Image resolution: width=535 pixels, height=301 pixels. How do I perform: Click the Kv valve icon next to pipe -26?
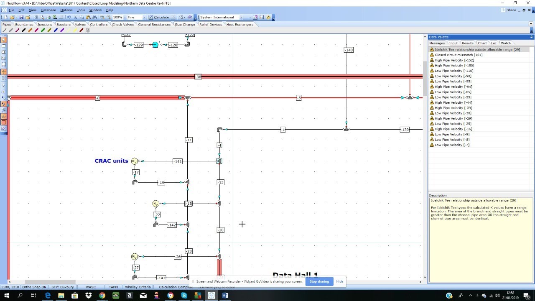[x=135, y=256]
